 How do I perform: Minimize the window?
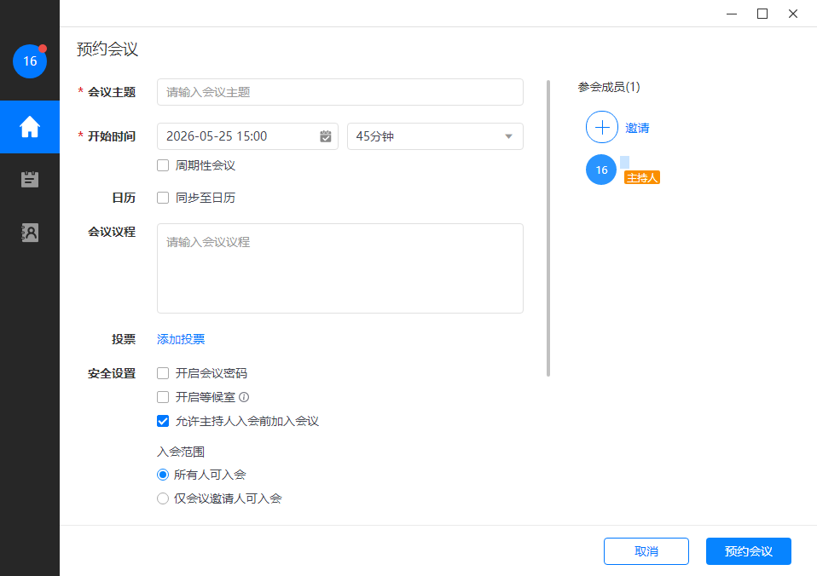(732, 14)
